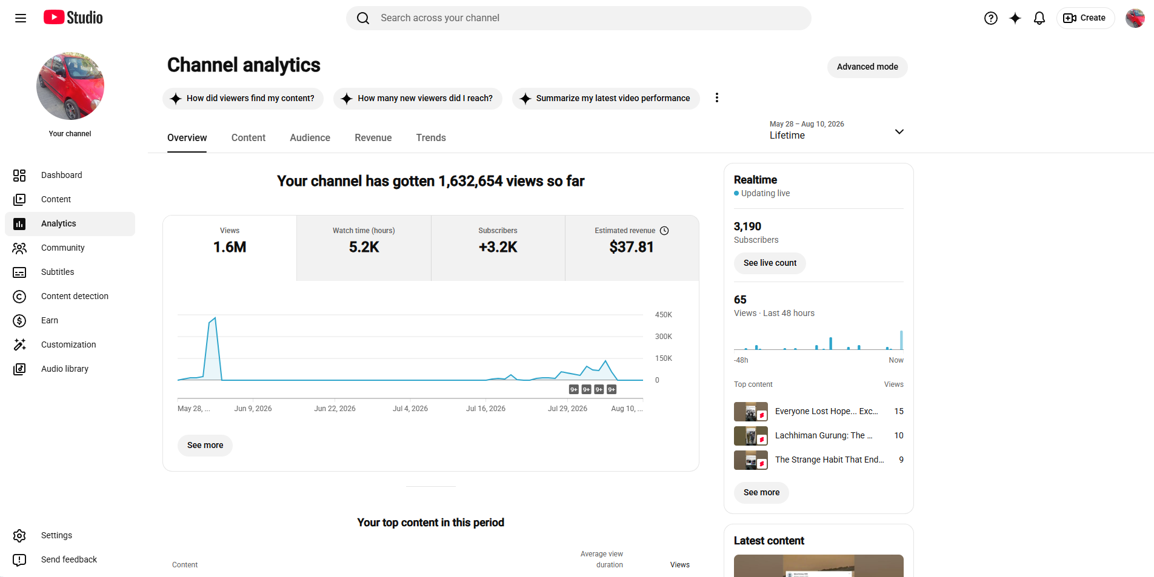Open three-dot more prompts menu
The height and width of the screenshot is (577, 1154).
(x=717, y=98)
